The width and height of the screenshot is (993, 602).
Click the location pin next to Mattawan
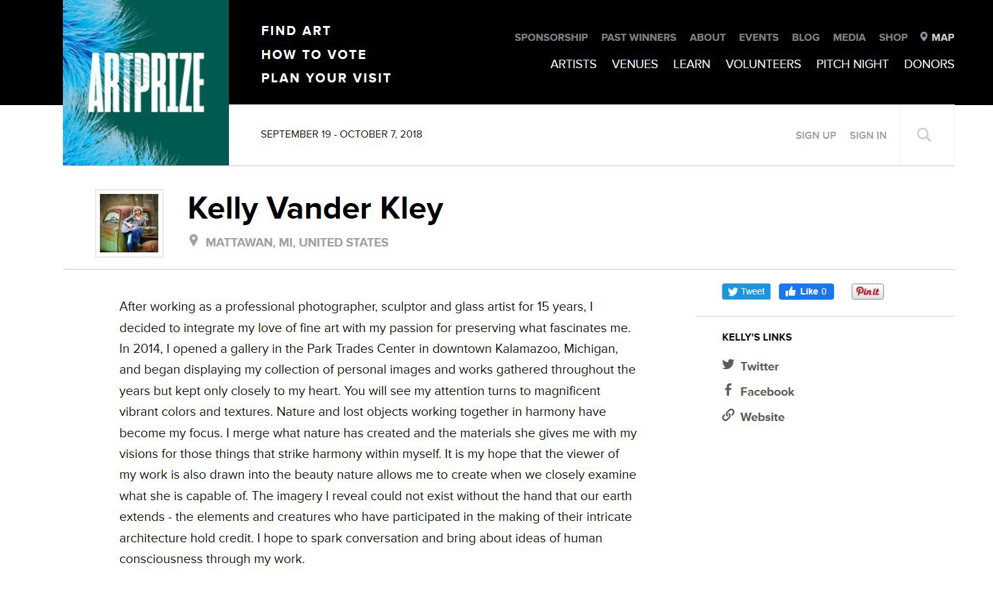[193, 241]
